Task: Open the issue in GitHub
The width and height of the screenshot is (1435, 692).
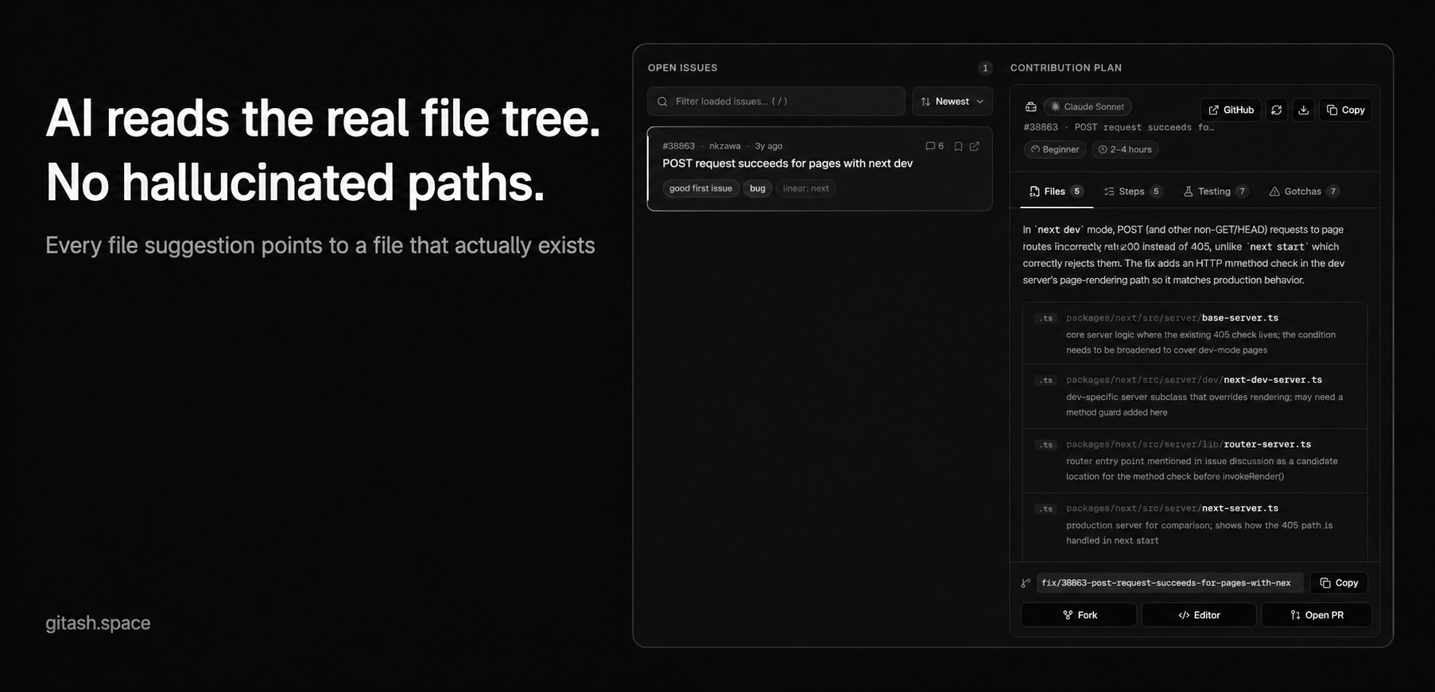Action: coord(1231,110)
